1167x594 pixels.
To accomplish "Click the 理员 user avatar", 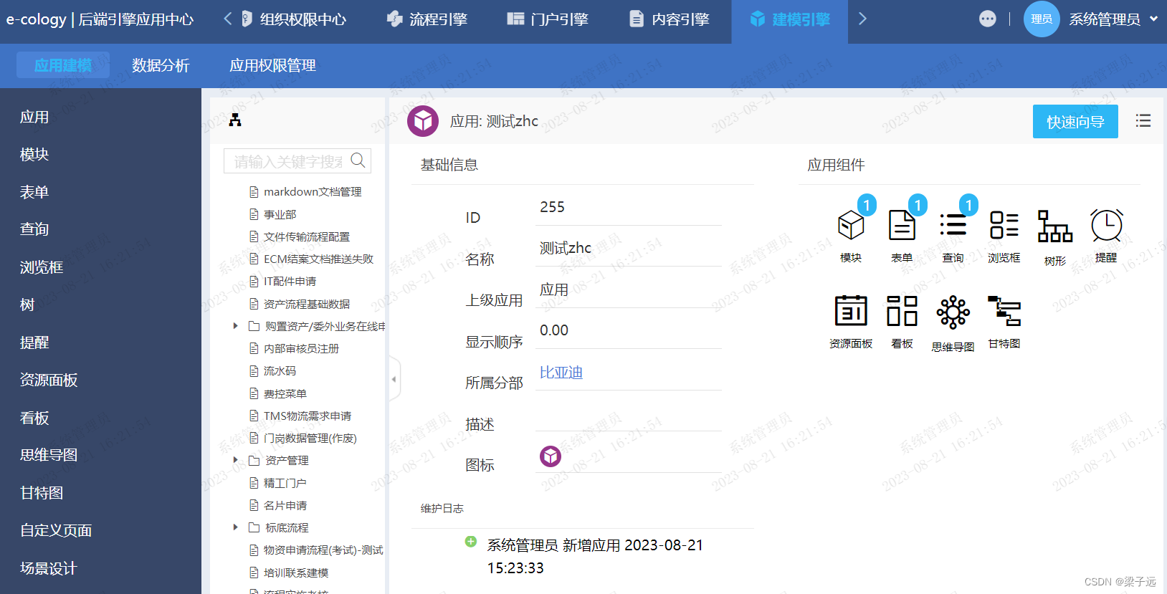I will pyautogui.click(x=1042, y=19).
